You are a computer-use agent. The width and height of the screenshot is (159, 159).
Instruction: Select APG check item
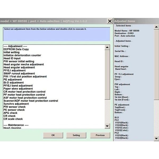click(10, 113)
